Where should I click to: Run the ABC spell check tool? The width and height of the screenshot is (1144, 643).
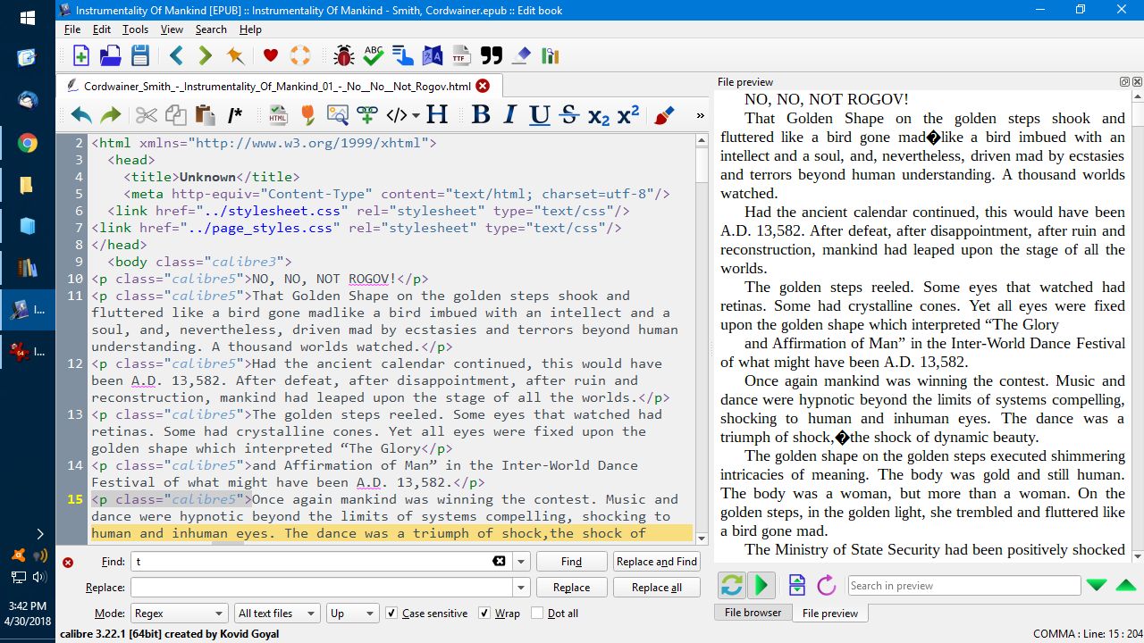[374, 56]
